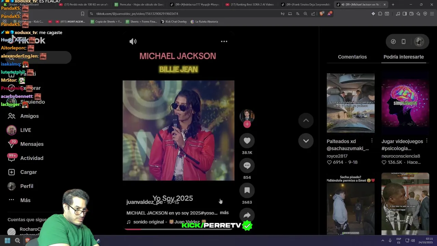Open the brain psicologia video thumbnail
Image resolution: width=437 pixels, height=246 pixels.
pyautogui.click(x=405, y=103)
